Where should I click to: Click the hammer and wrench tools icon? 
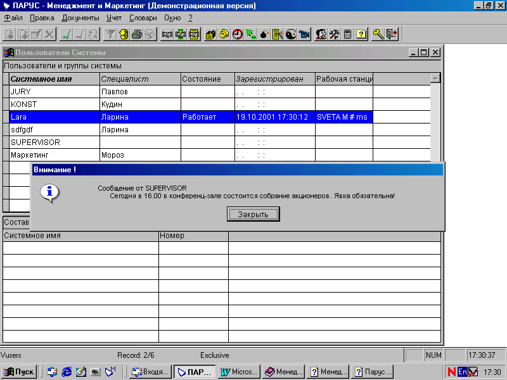point(334,34)
